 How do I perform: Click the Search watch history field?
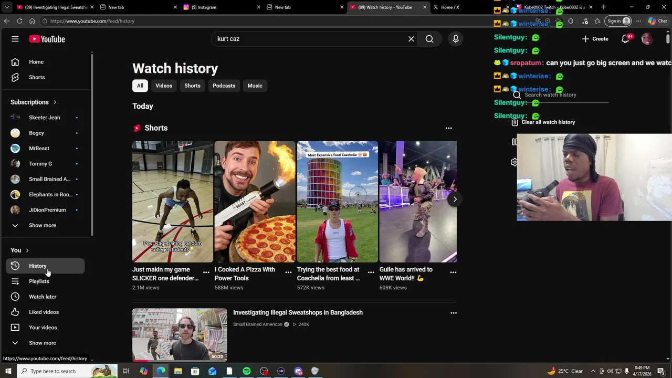(566, 95)
